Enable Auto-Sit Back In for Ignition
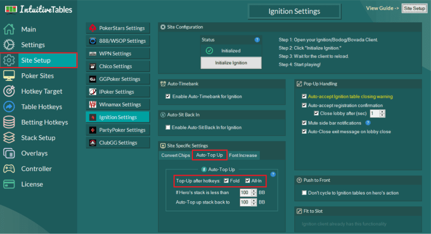 coord(167,128)
